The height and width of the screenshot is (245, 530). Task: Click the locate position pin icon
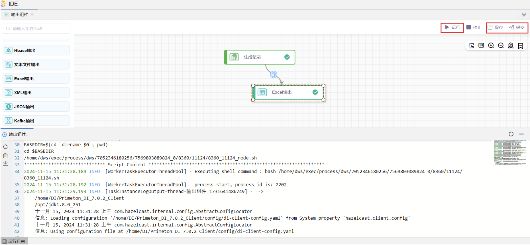tap(511, 45)
